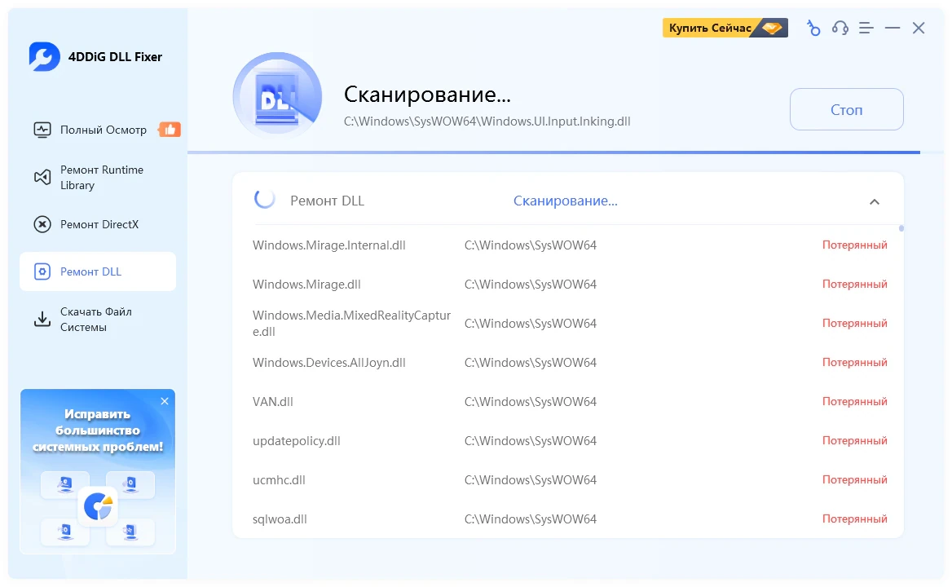Viewport: 952px width, 587px height.
Task: Click the Полный Осмотр monitor icon
Action: pyautogui.click(x=42, y=130)
